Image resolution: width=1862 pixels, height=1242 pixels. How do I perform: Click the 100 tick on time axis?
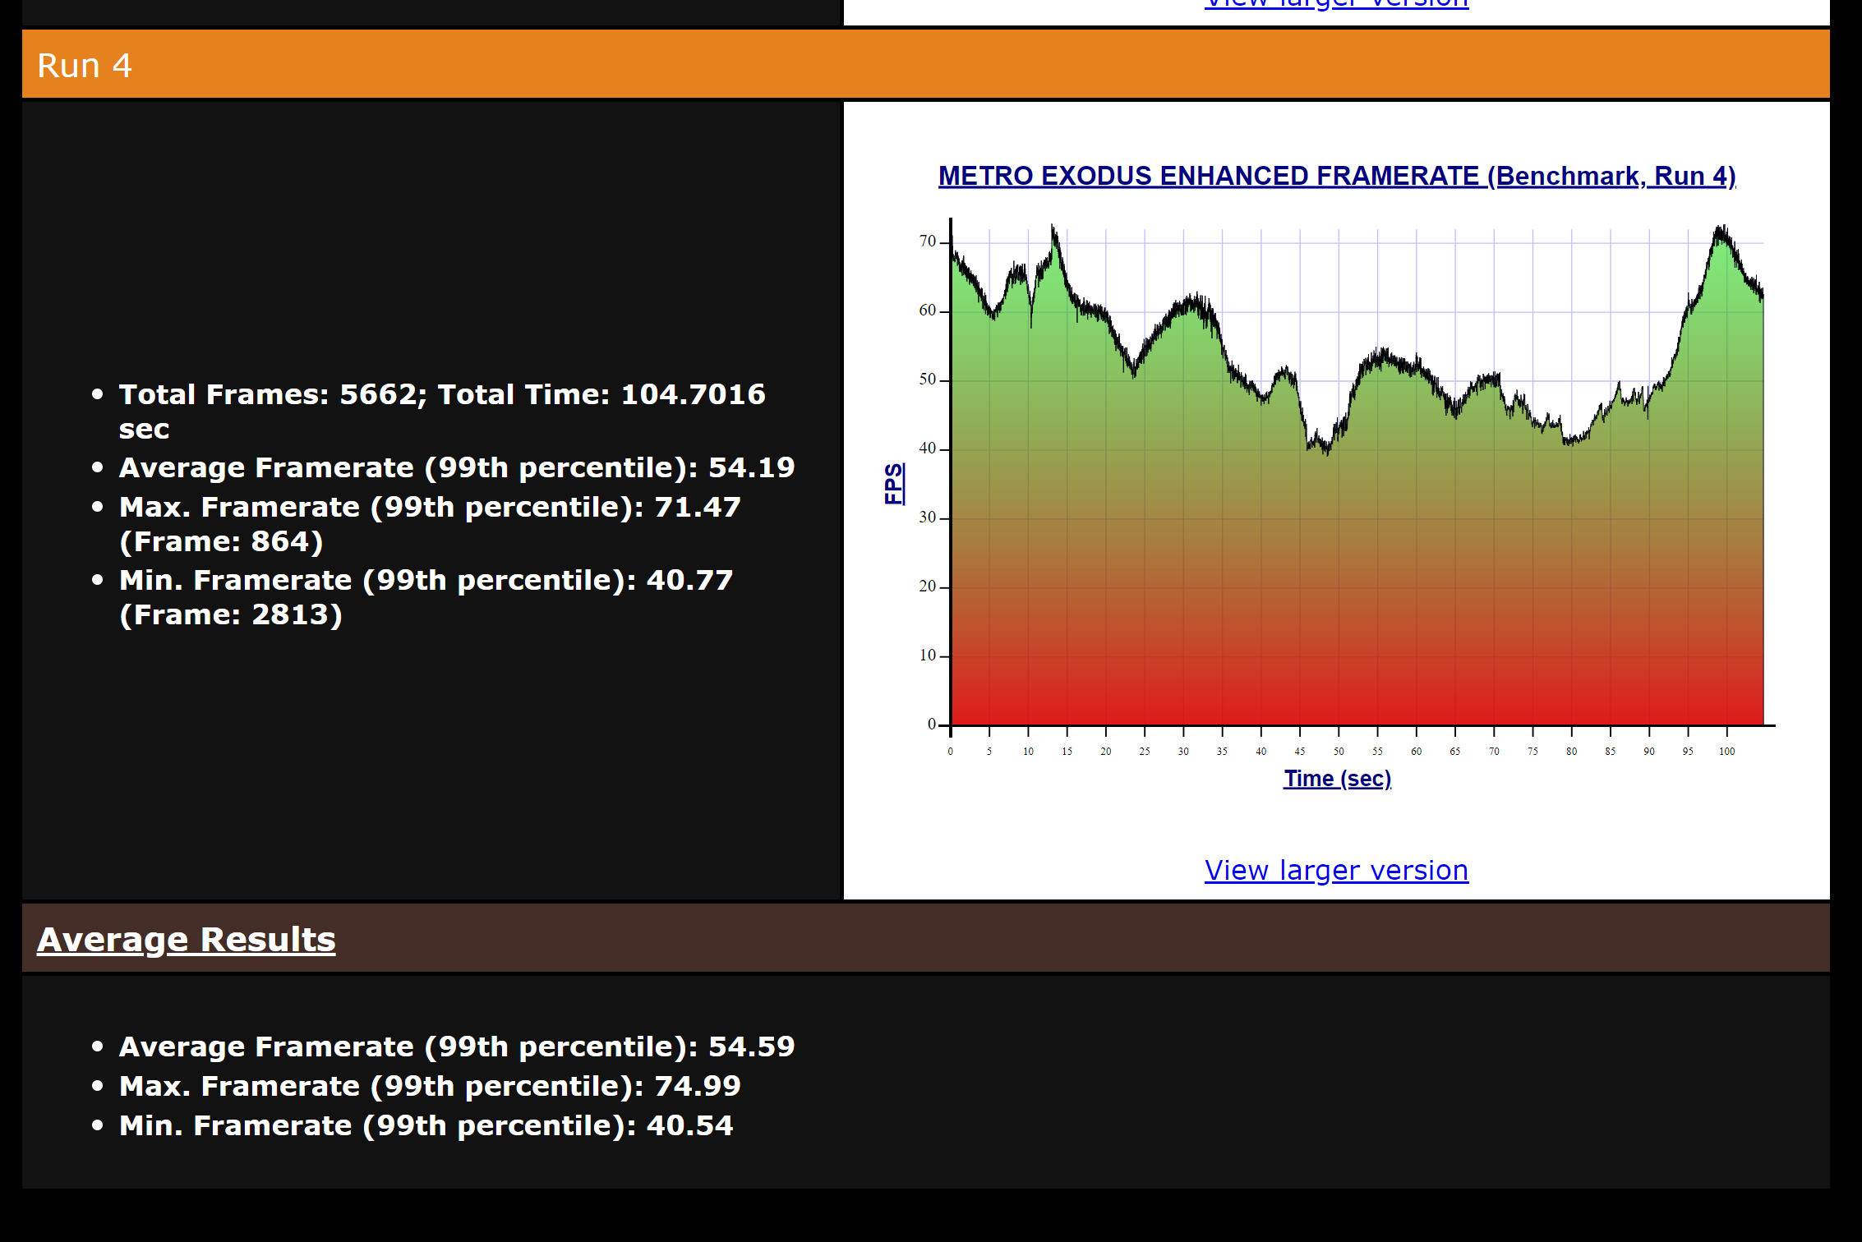point(1726,752)
